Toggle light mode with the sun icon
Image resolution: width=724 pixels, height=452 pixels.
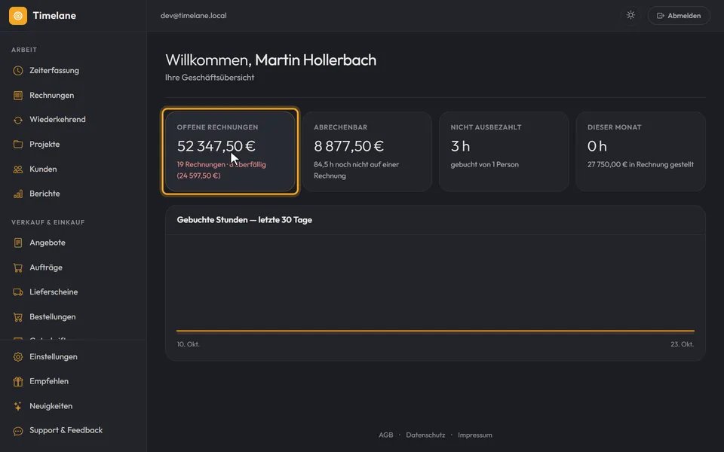click(x=630, y=16)
